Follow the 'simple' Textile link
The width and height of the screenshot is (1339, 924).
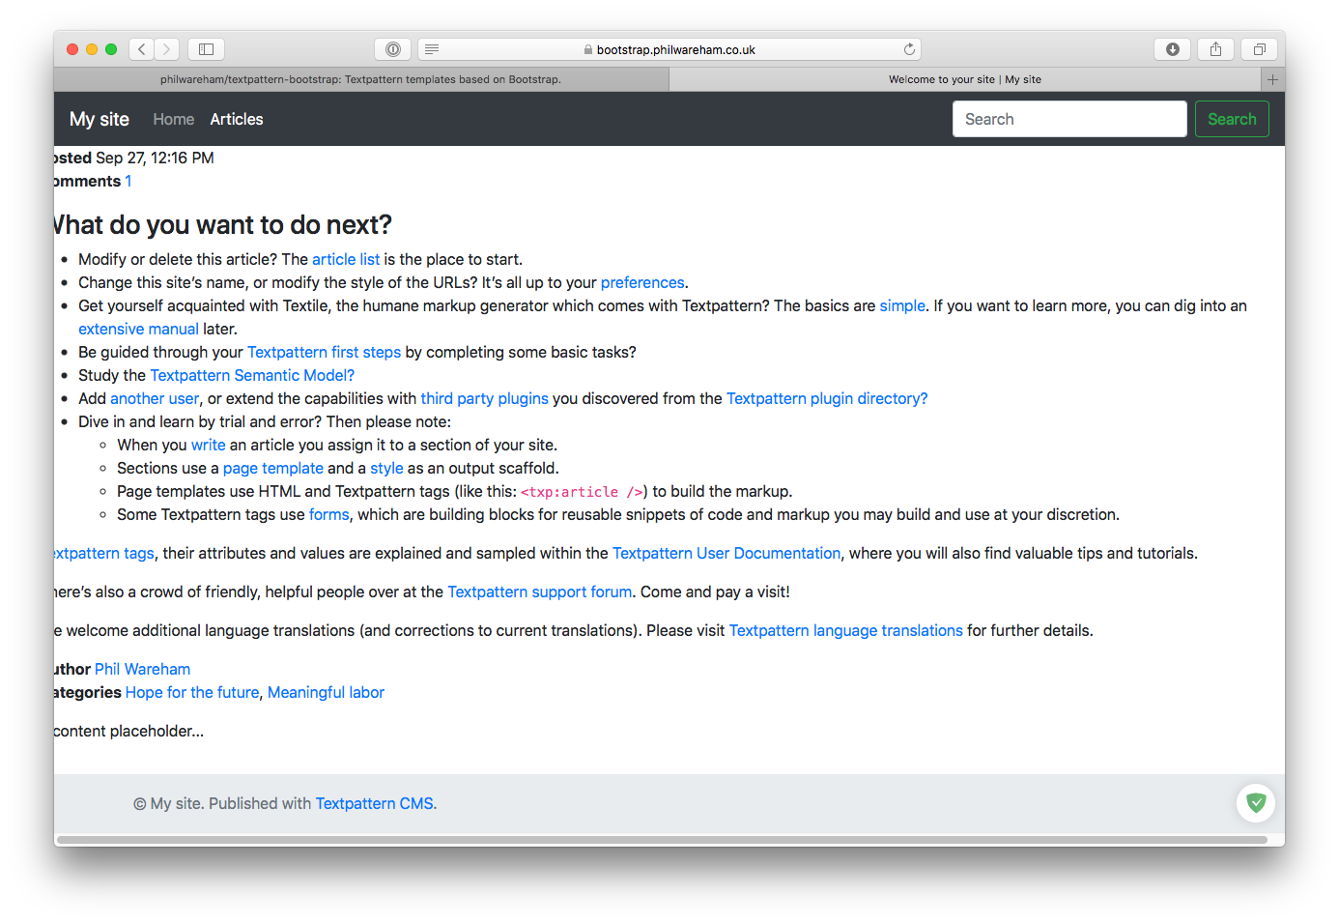tap(902, 305)
